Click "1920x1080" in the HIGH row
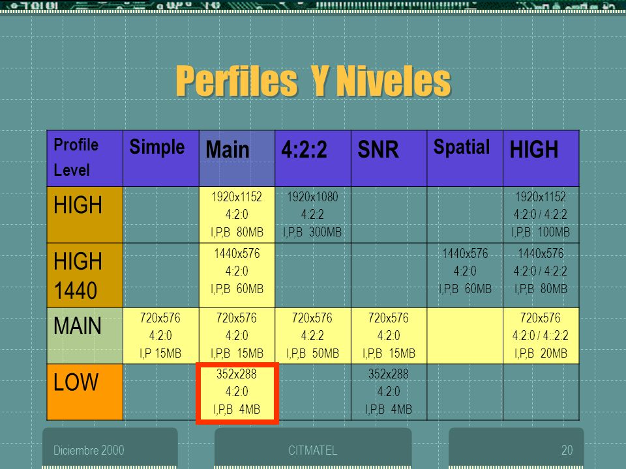626x469 pixels. click(312, 197)
